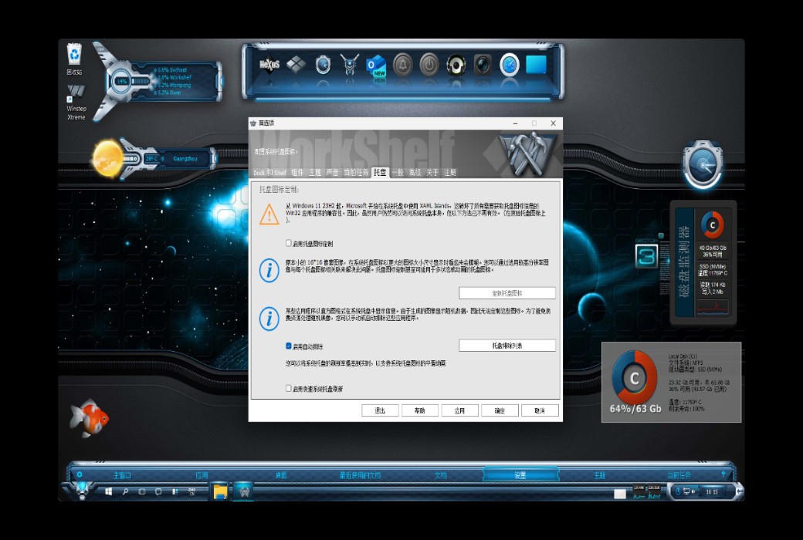803x540 pixels.
Task: Click the notification bell icon on the dock
Action: pyautogui.click(x=402, y=65)
